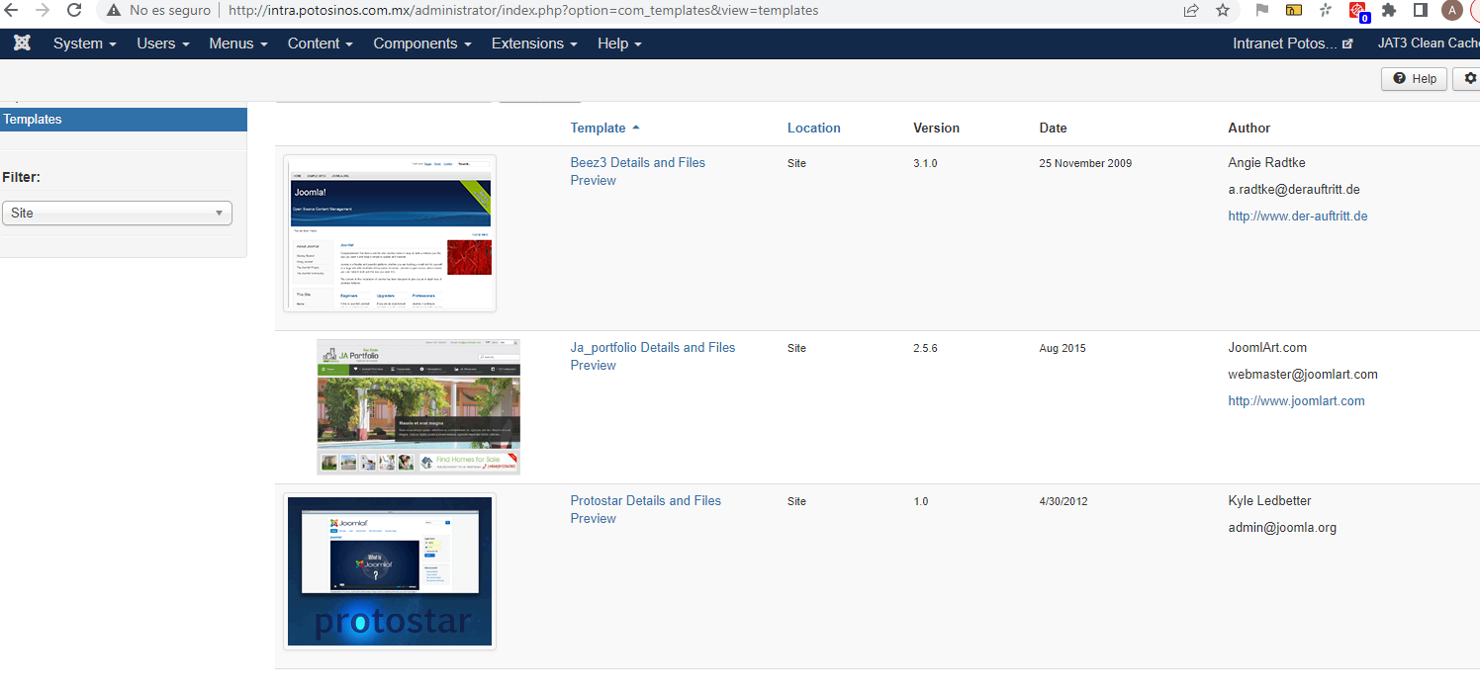
Task: Open the Components menu
Action: (422, 43)
